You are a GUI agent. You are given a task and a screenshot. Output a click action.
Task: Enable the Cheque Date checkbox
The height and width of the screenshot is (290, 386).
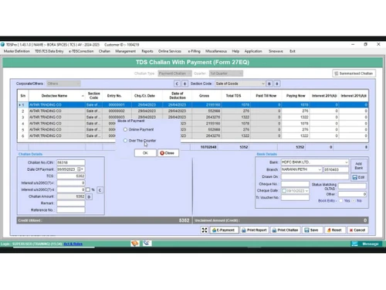click(284, 191)
